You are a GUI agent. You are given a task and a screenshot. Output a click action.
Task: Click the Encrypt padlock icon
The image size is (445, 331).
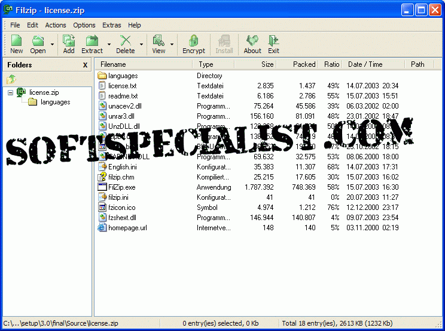[193, 41]
